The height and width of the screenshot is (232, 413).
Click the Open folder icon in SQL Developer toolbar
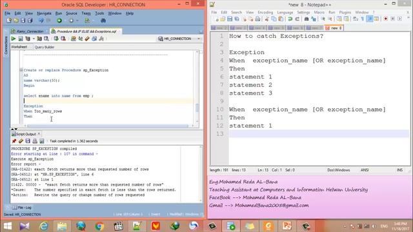[16, 20]
